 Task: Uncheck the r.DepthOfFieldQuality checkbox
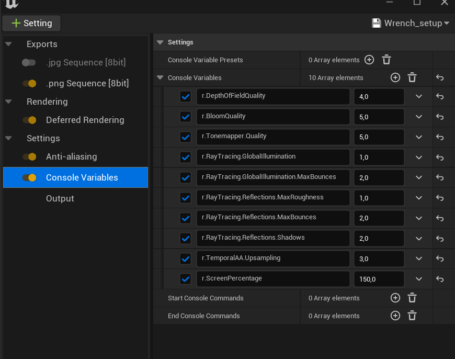(x=185, y=97)
